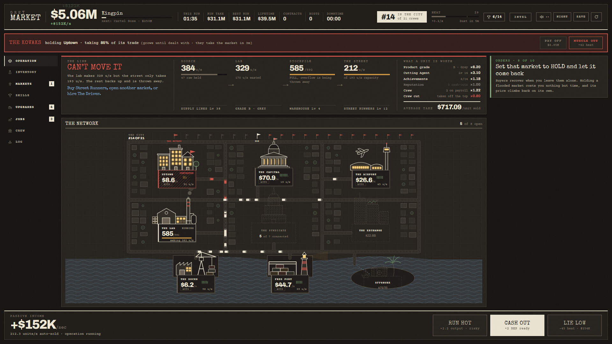Toggle AUTO on The Airport market
The height and width of the screenshot is (344, 612).
[361, 184]
